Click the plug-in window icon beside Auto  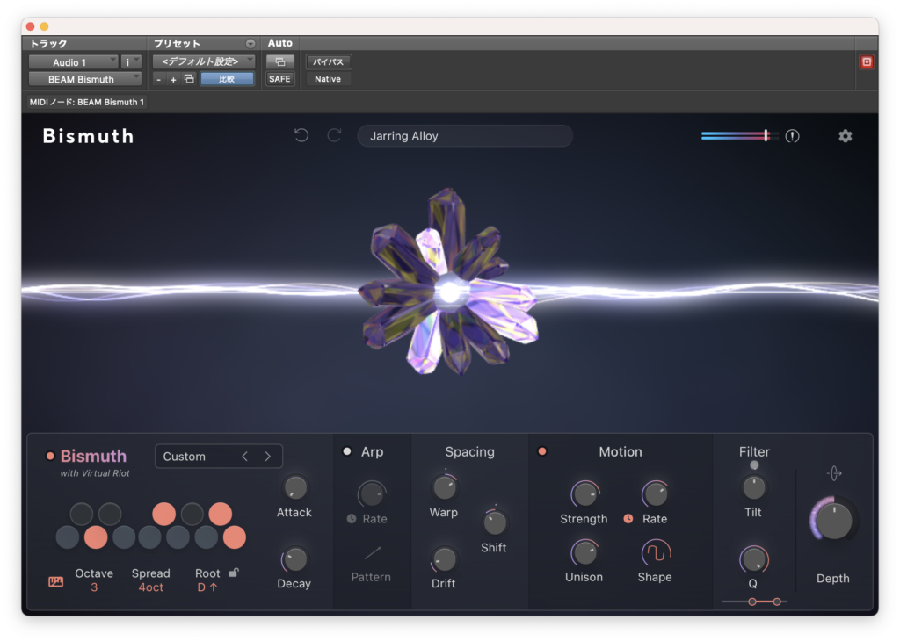click(280, 61)
